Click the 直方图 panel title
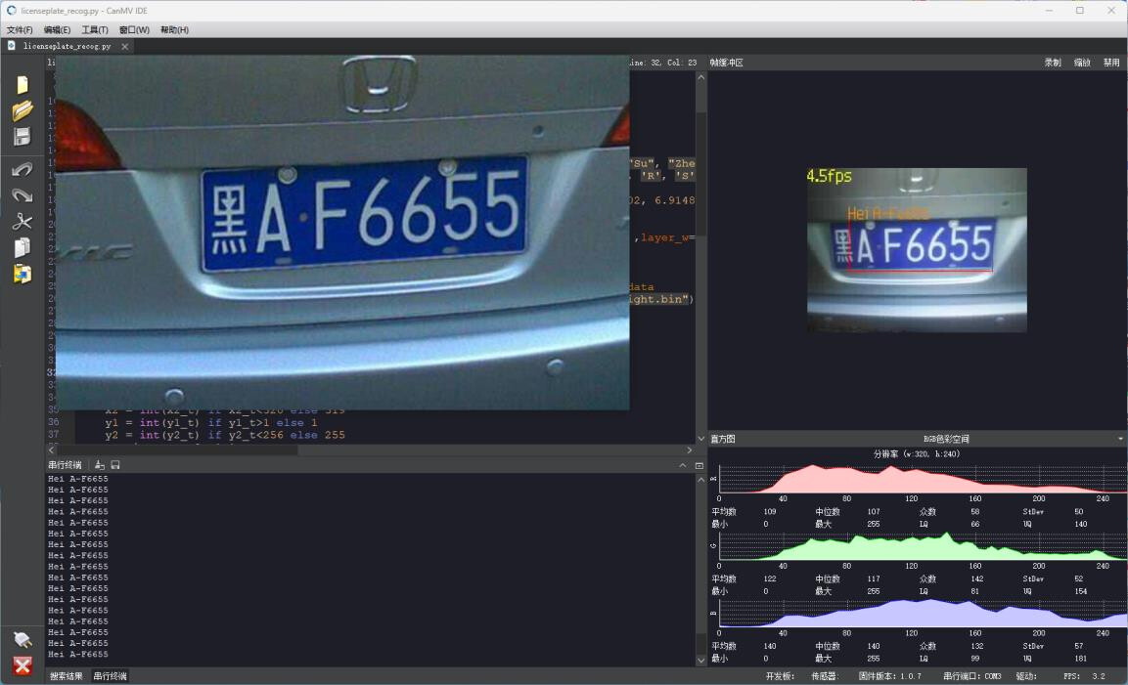Viewport: 1128px width, 685px height. [723, 439]
